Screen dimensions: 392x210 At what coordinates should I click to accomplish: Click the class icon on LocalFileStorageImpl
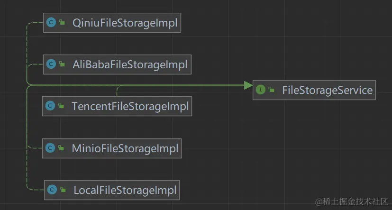point(52,190)
